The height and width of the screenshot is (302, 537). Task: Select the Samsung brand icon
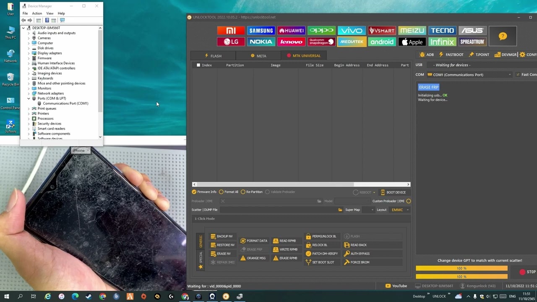(x=261, y=31)
